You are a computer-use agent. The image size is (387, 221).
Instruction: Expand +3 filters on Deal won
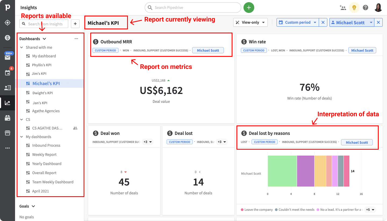pyautogui.click(x=148, y=142)
